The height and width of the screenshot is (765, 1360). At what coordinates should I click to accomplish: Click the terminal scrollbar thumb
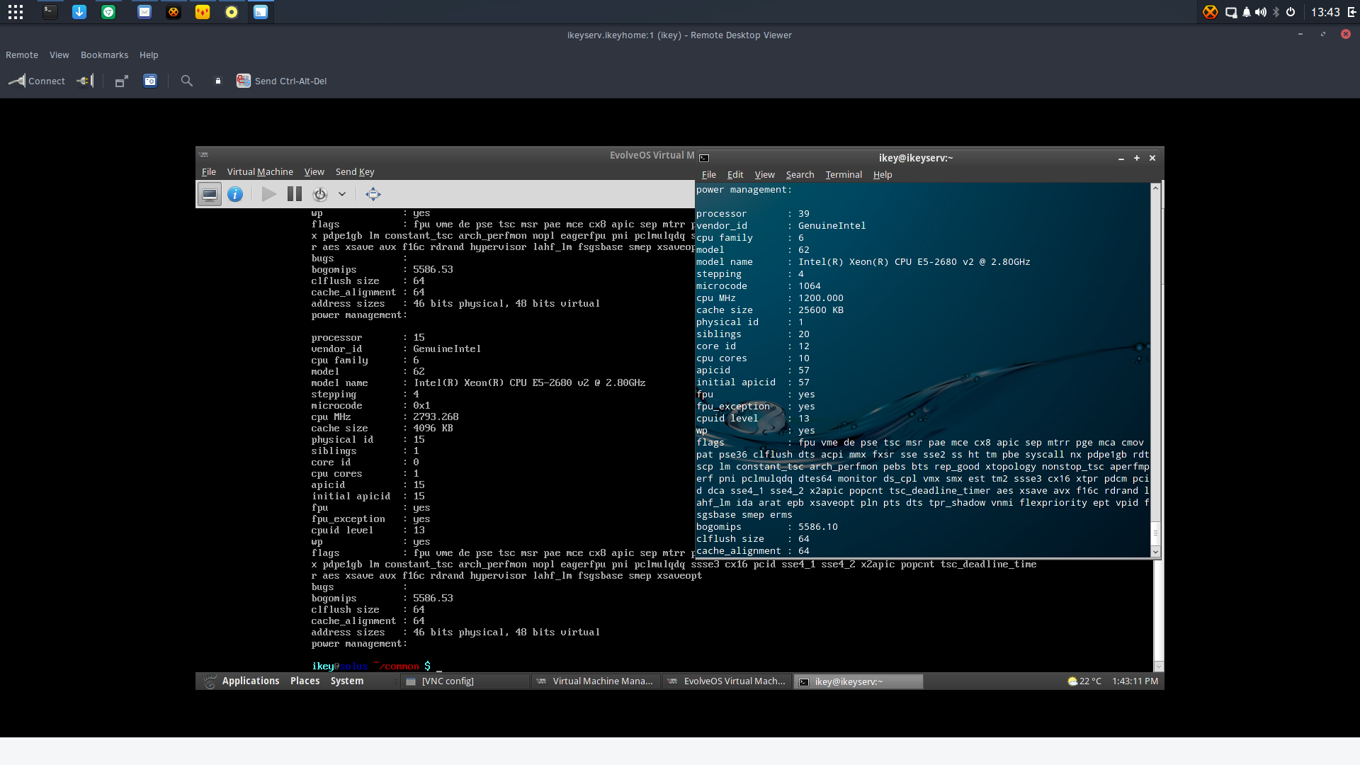tap(1155, 533)
